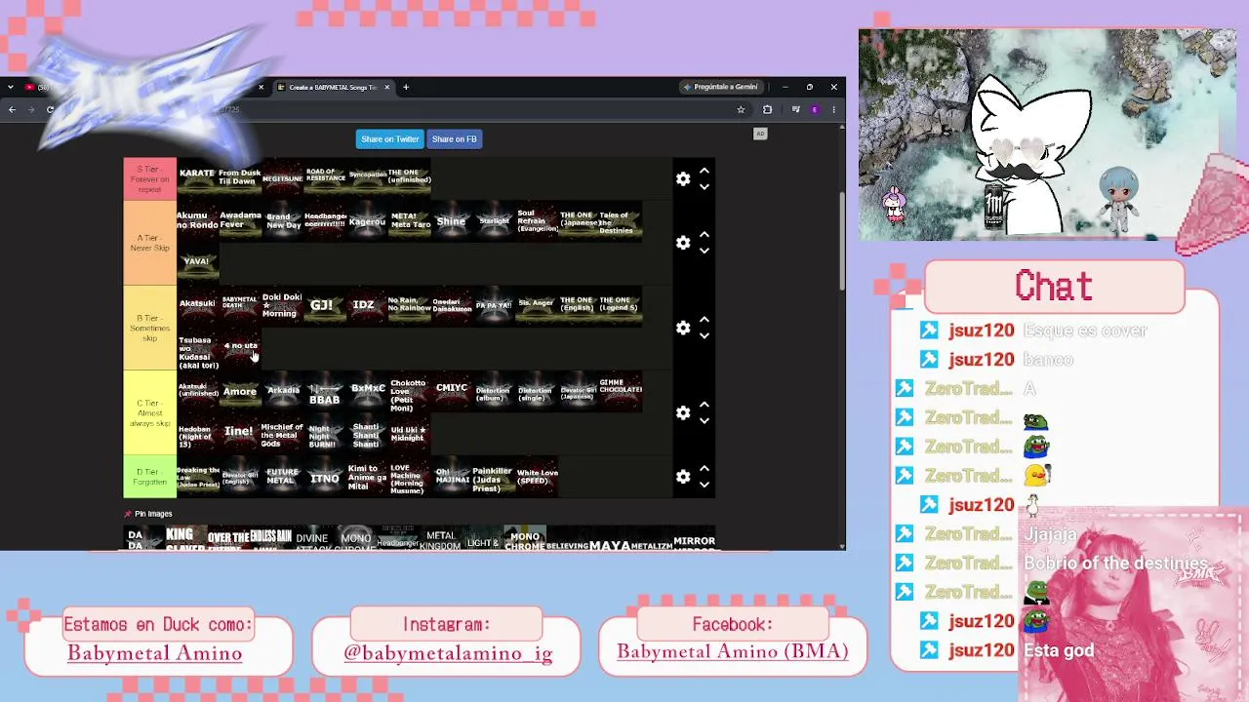Screen dimensions: 1249x702
Task: Open the Chrome three-dot menu
Action: click(x=833, y=109)
